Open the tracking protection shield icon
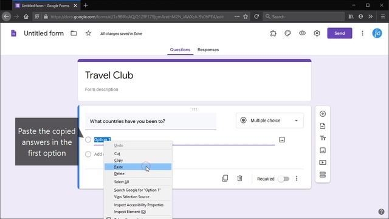This screenshot has width=389, height=219. pyautogui.click(x=37, y=16)
